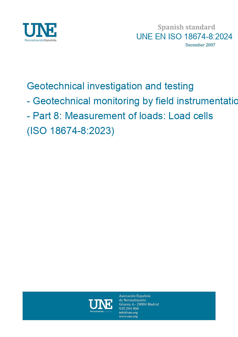Click the December 2007 date text
Image resolution: width=238 pixels, height=337 pixels.
point(200,45)
